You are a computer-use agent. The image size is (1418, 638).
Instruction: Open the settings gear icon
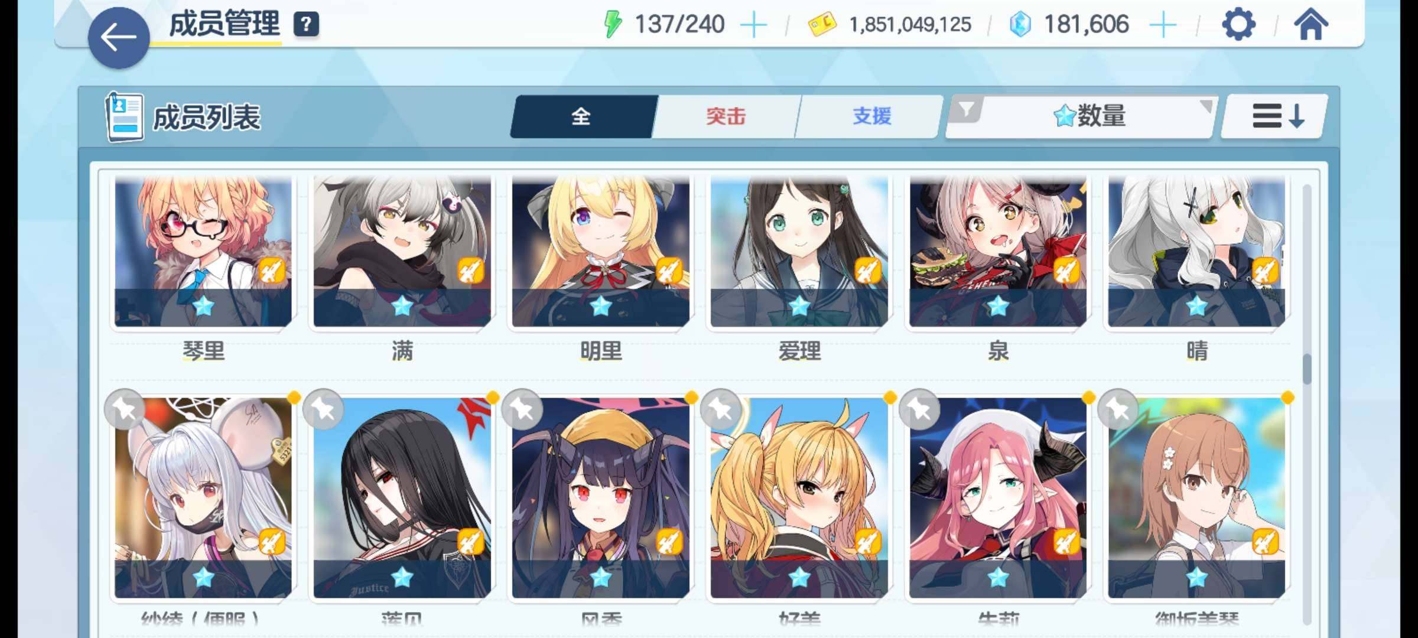1238,25
